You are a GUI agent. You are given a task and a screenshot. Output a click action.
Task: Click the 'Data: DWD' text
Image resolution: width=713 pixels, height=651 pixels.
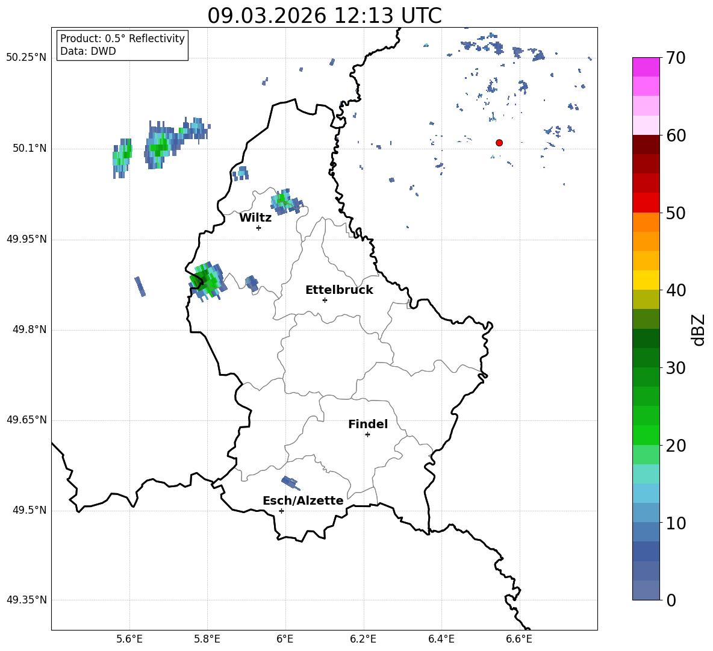[88, 51]
